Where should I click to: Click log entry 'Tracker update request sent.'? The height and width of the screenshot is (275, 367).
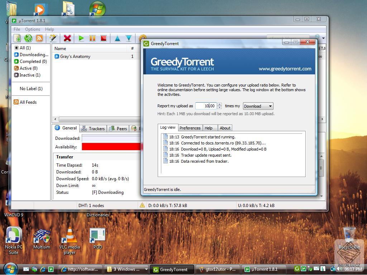197,155
